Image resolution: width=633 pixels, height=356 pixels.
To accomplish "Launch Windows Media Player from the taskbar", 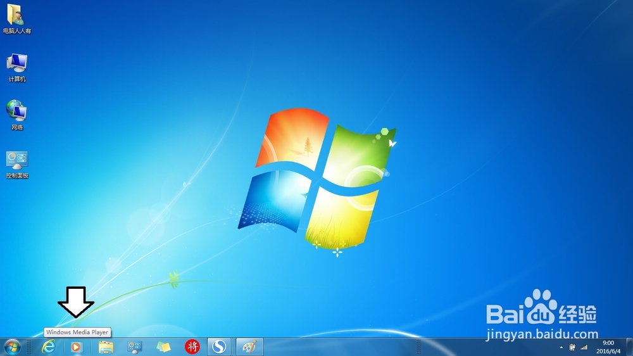I will [x=77, y=346].
